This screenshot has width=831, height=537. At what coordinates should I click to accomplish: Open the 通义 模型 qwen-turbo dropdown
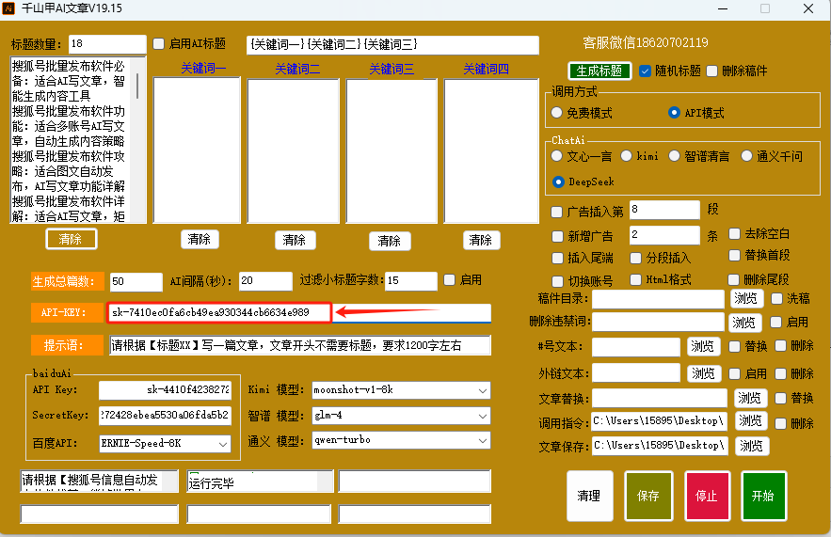[401, 440]
